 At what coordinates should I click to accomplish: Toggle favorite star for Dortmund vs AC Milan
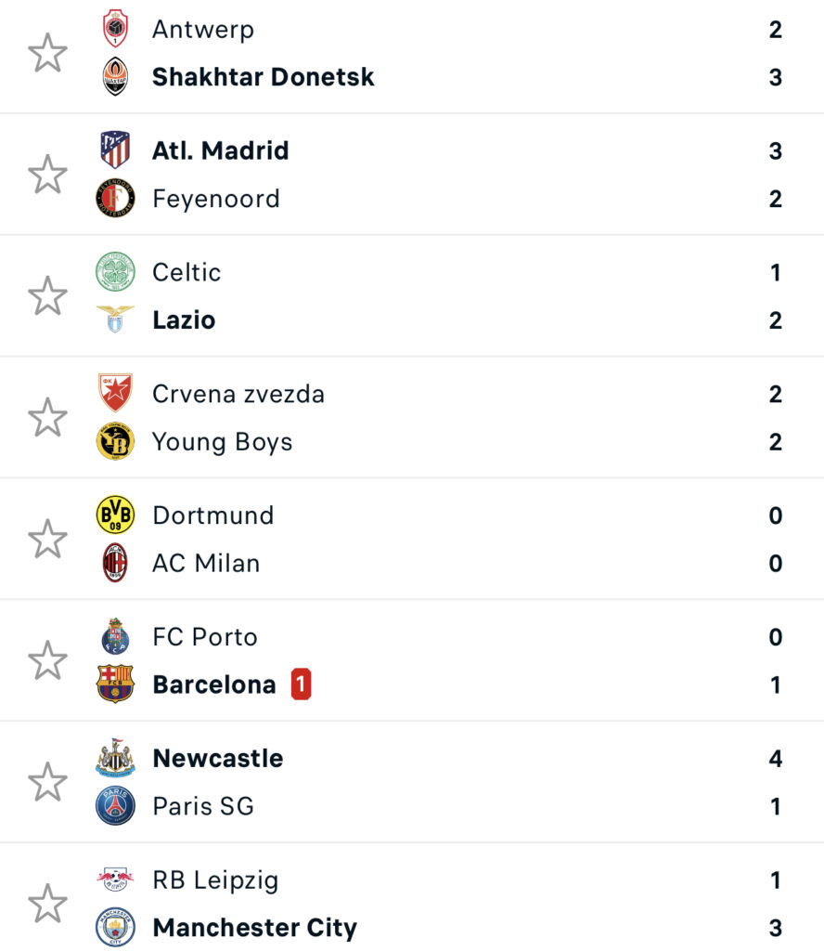tap(47, 539)
